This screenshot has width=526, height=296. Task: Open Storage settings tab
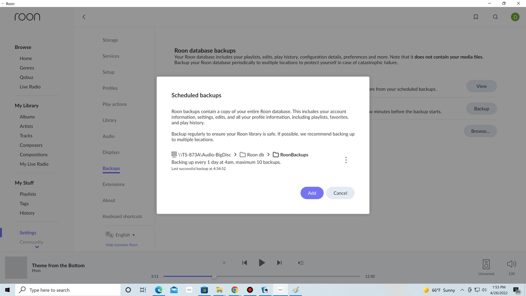click(110, 40)
